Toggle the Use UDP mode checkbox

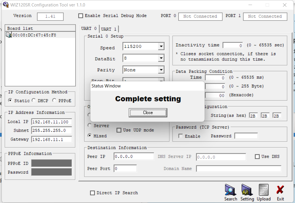pos(119,130)
